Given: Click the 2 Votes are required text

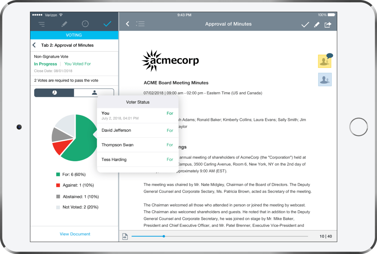Looking at the screenshot, I should coord(66,80).
